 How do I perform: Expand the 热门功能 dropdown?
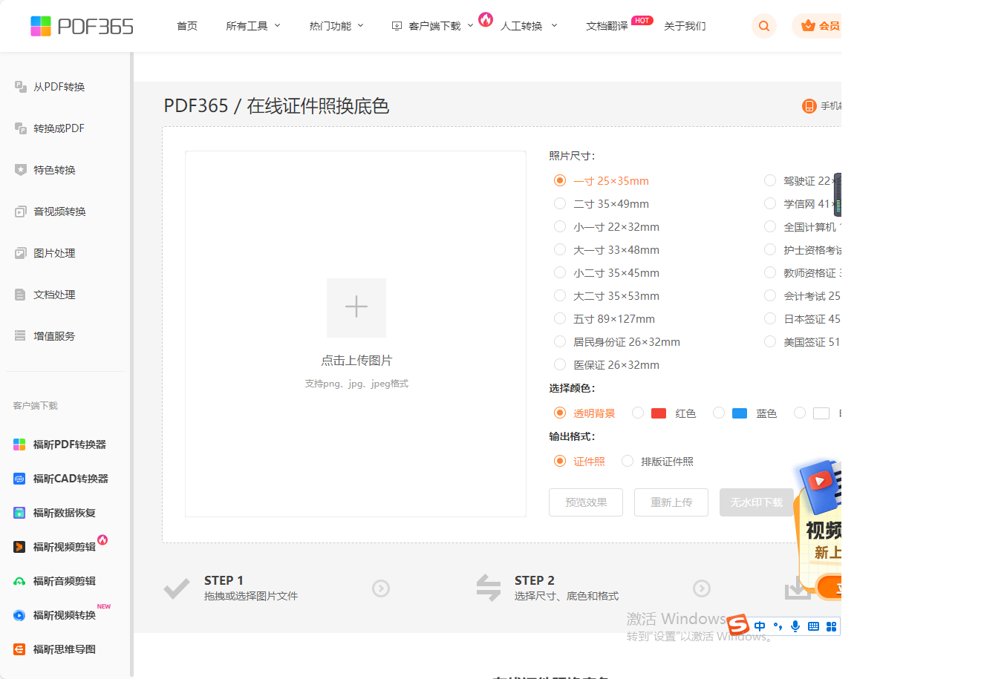pos(336,26)
